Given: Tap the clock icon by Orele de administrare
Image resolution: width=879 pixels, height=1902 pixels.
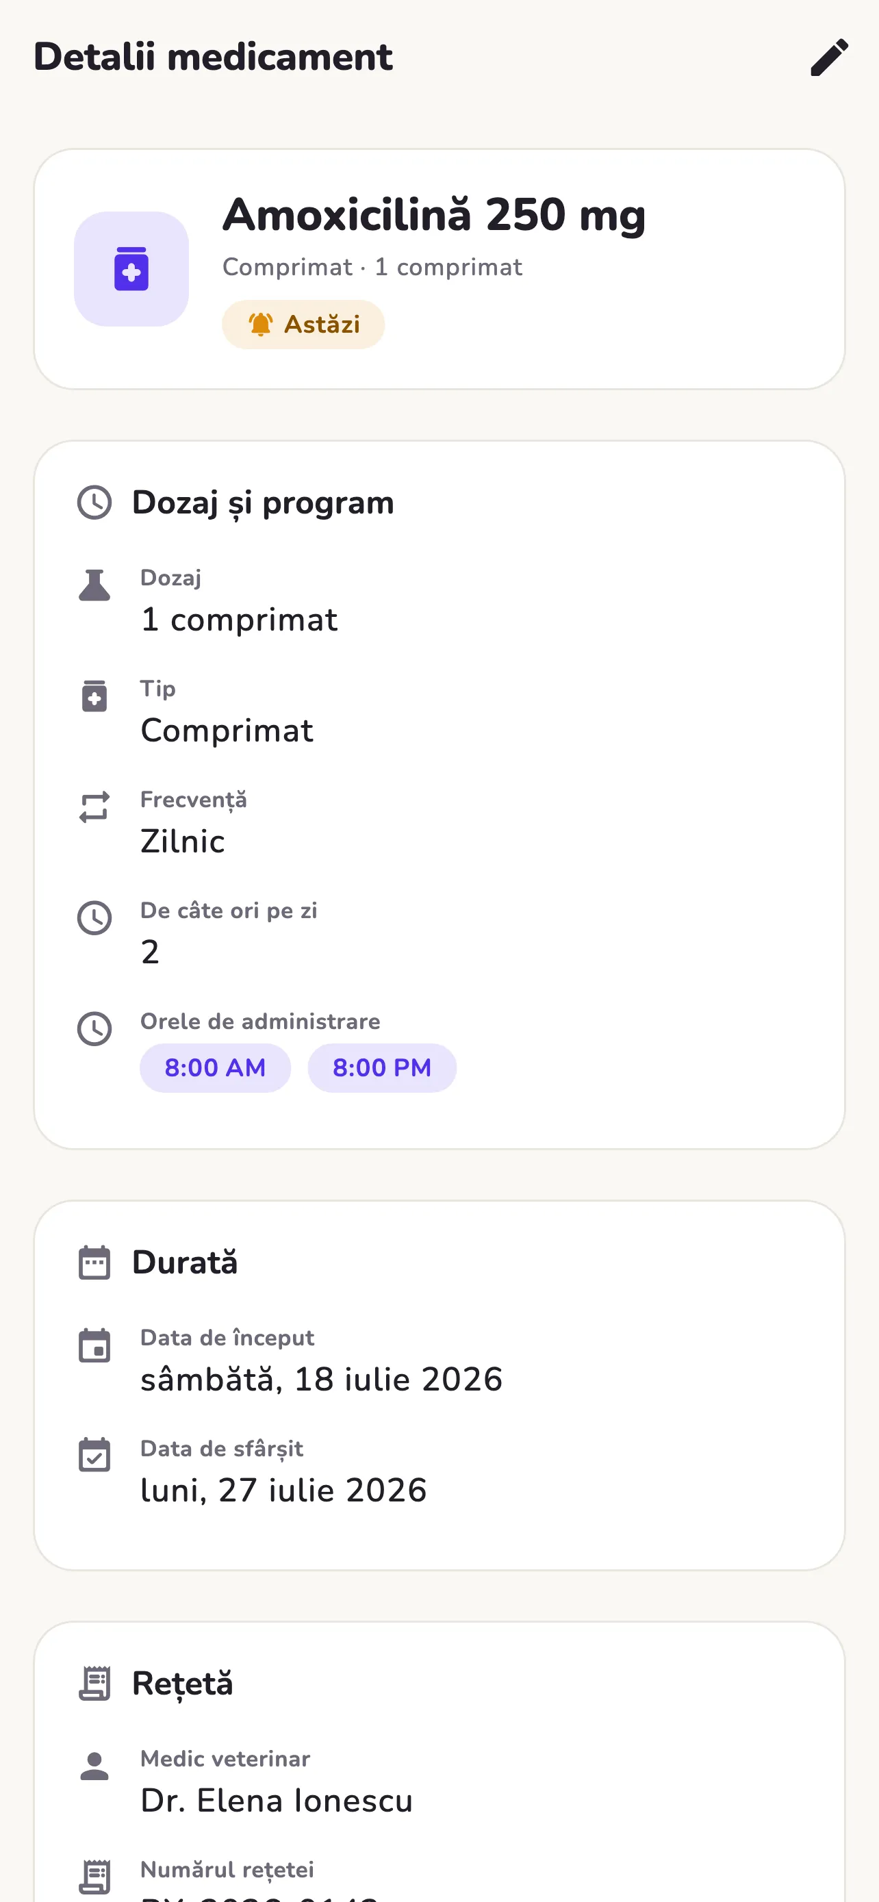Looking at the screenshot, I should tap(94, 1028).
